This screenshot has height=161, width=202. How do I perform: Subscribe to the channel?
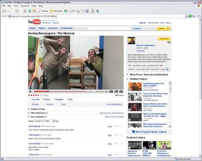(x=164, y=39)
